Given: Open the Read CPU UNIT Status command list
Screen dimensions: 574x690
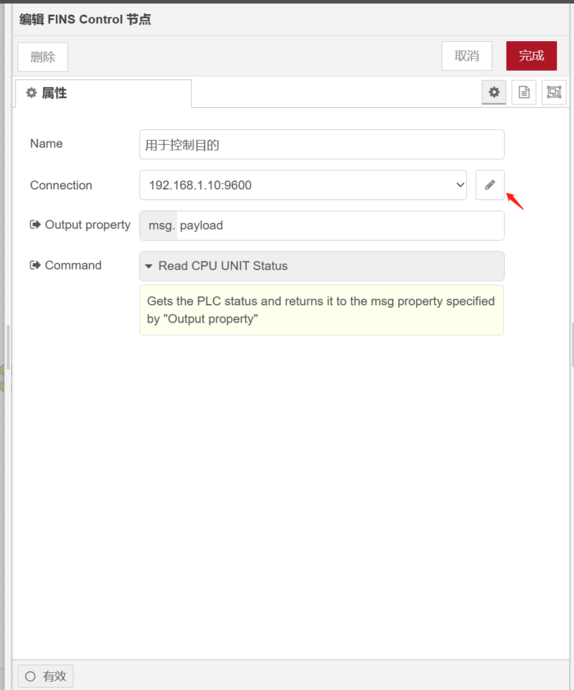Looking at the screenshot, I should 321,266.
